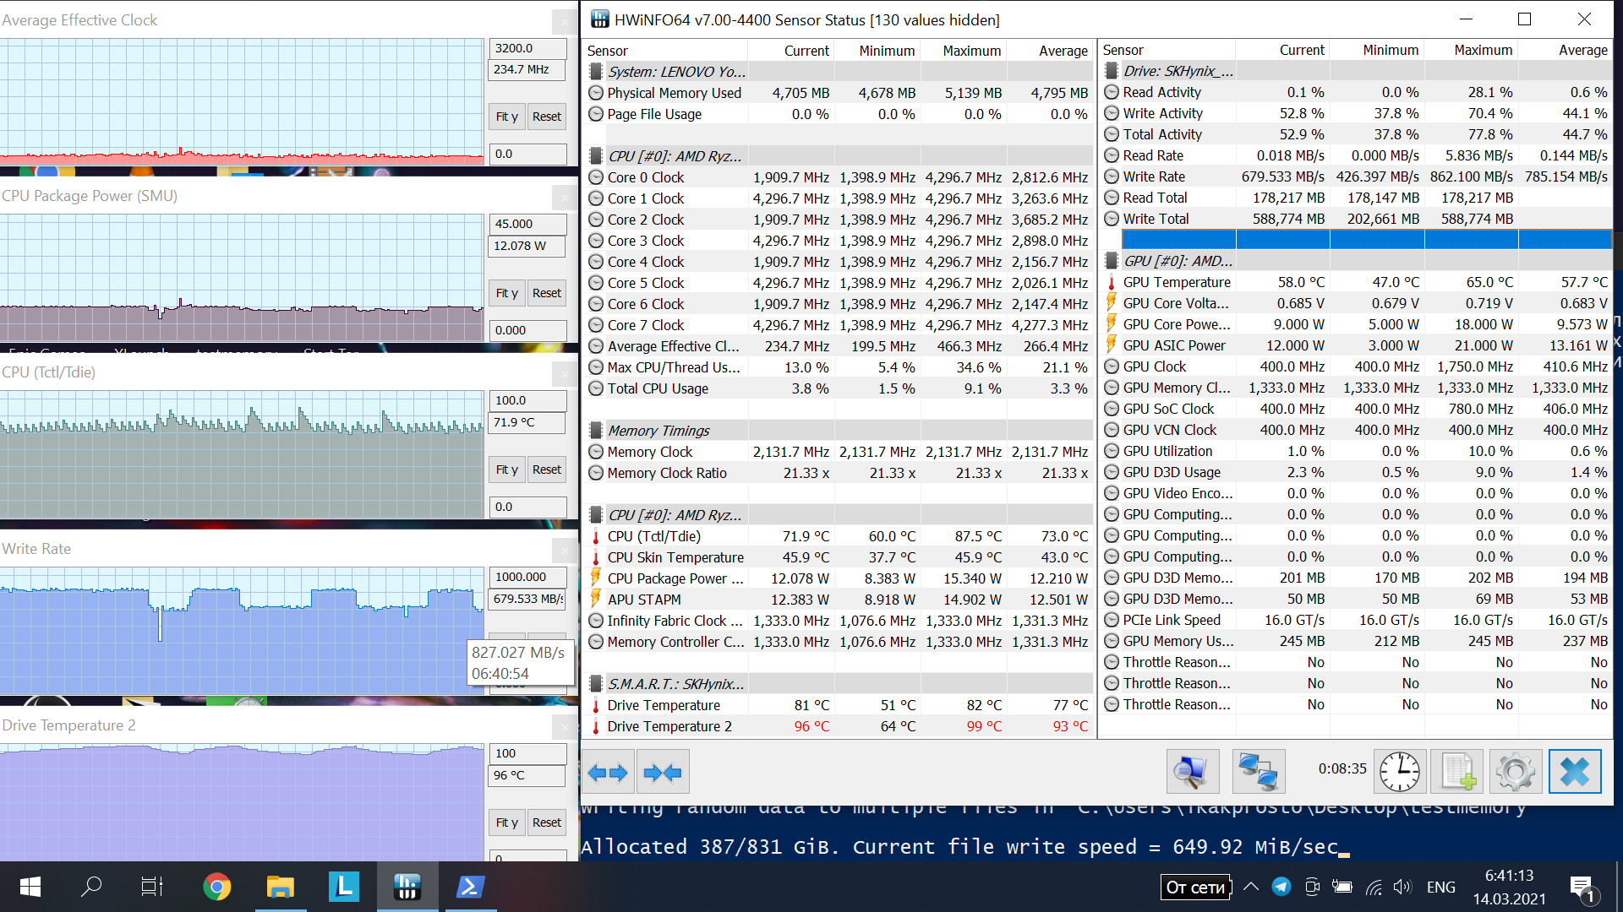The height and width of the screenshot is (912, 1623).
Task: Close the Write Rate graph window
Action: [x=564, y=550]
